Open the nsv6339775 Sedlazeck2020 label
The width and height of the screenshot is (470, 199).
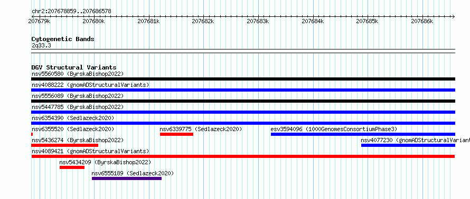tap(201, 129)
